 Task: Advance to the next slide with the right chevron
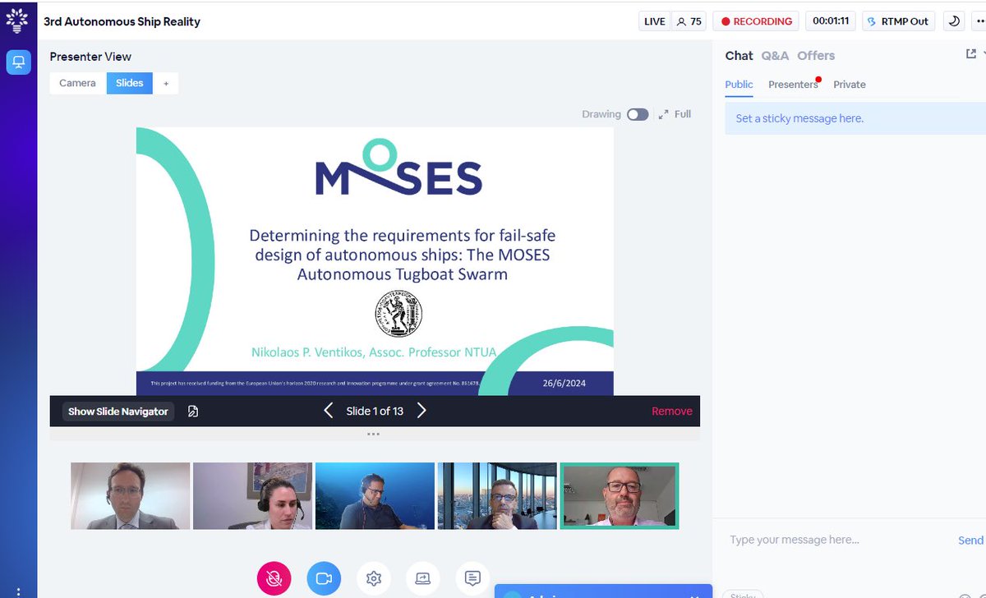point(422,410)
